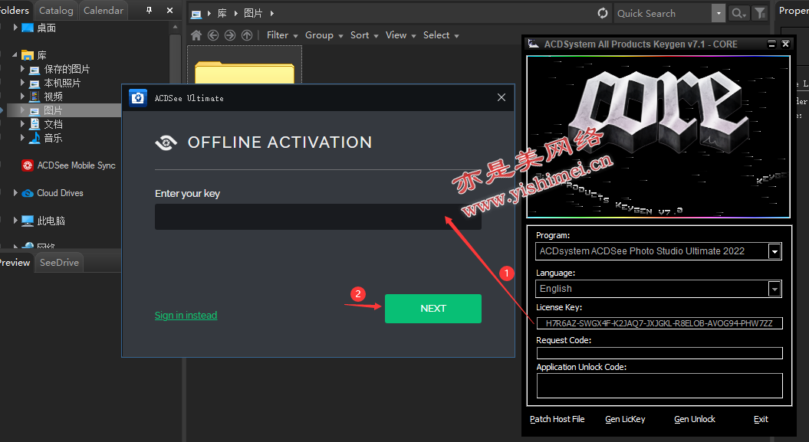Click the computer icon in the path bar
Screen dimensions: 809x442
click(196, 14)
